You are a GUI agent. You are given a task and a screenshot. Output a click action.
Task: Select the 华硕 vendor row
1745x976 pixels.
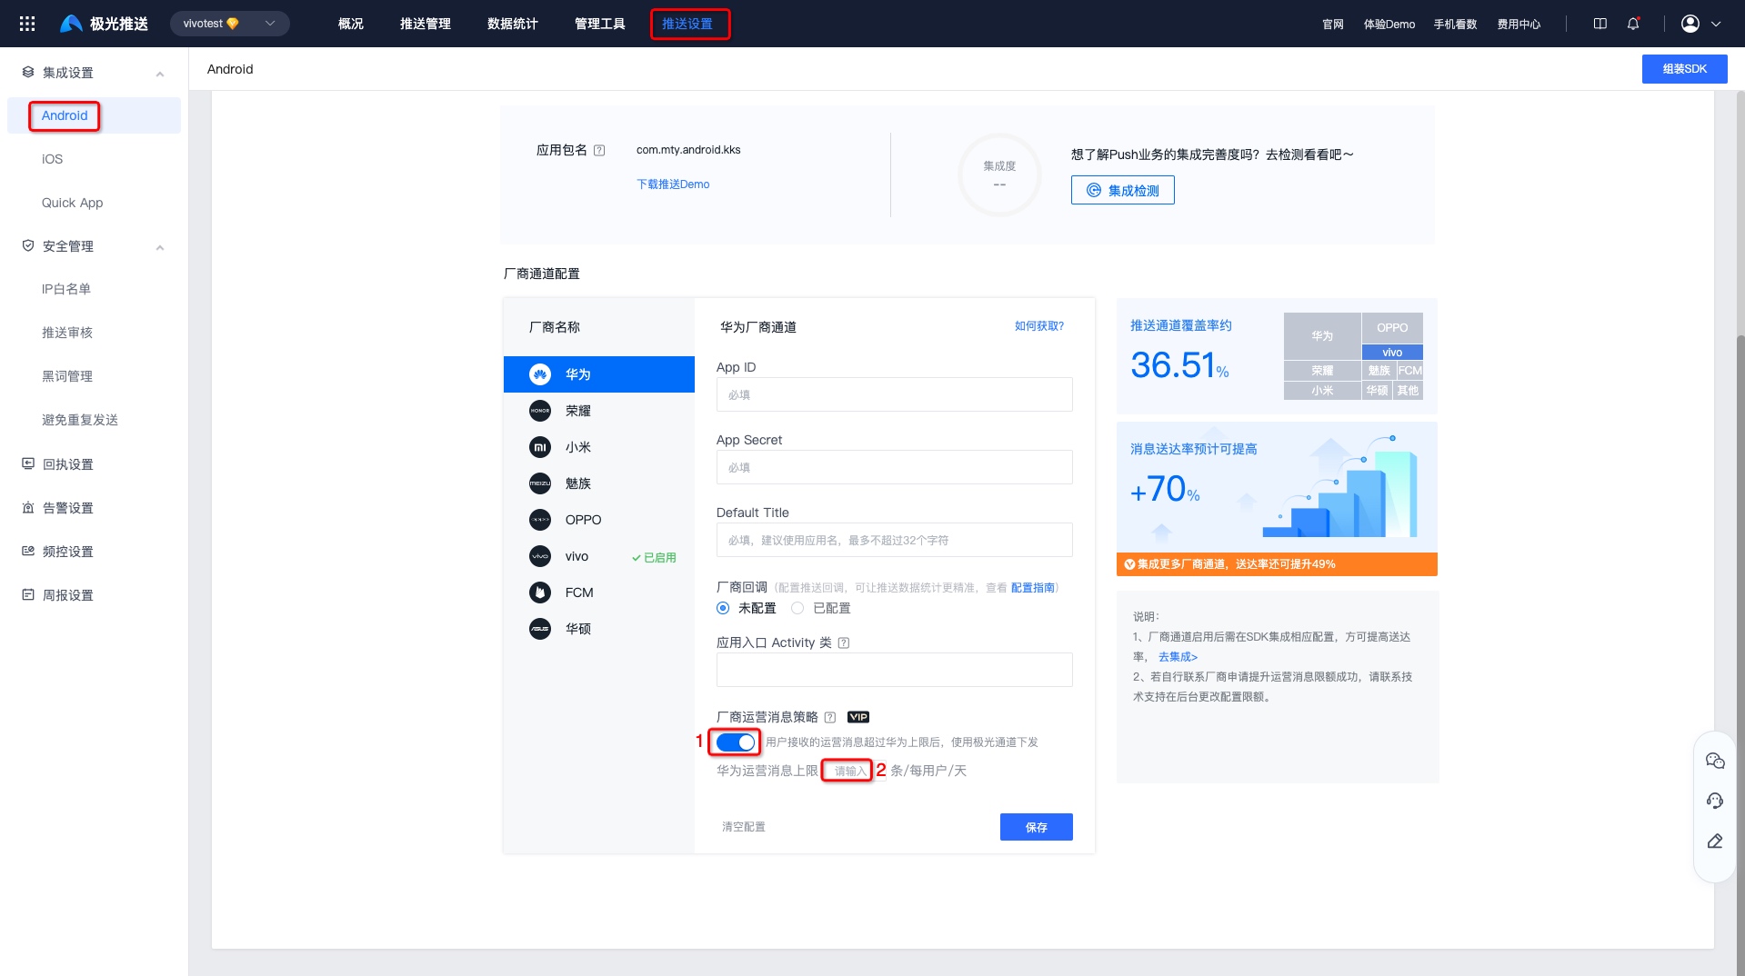pyautogui.click(x=599, y=629)
